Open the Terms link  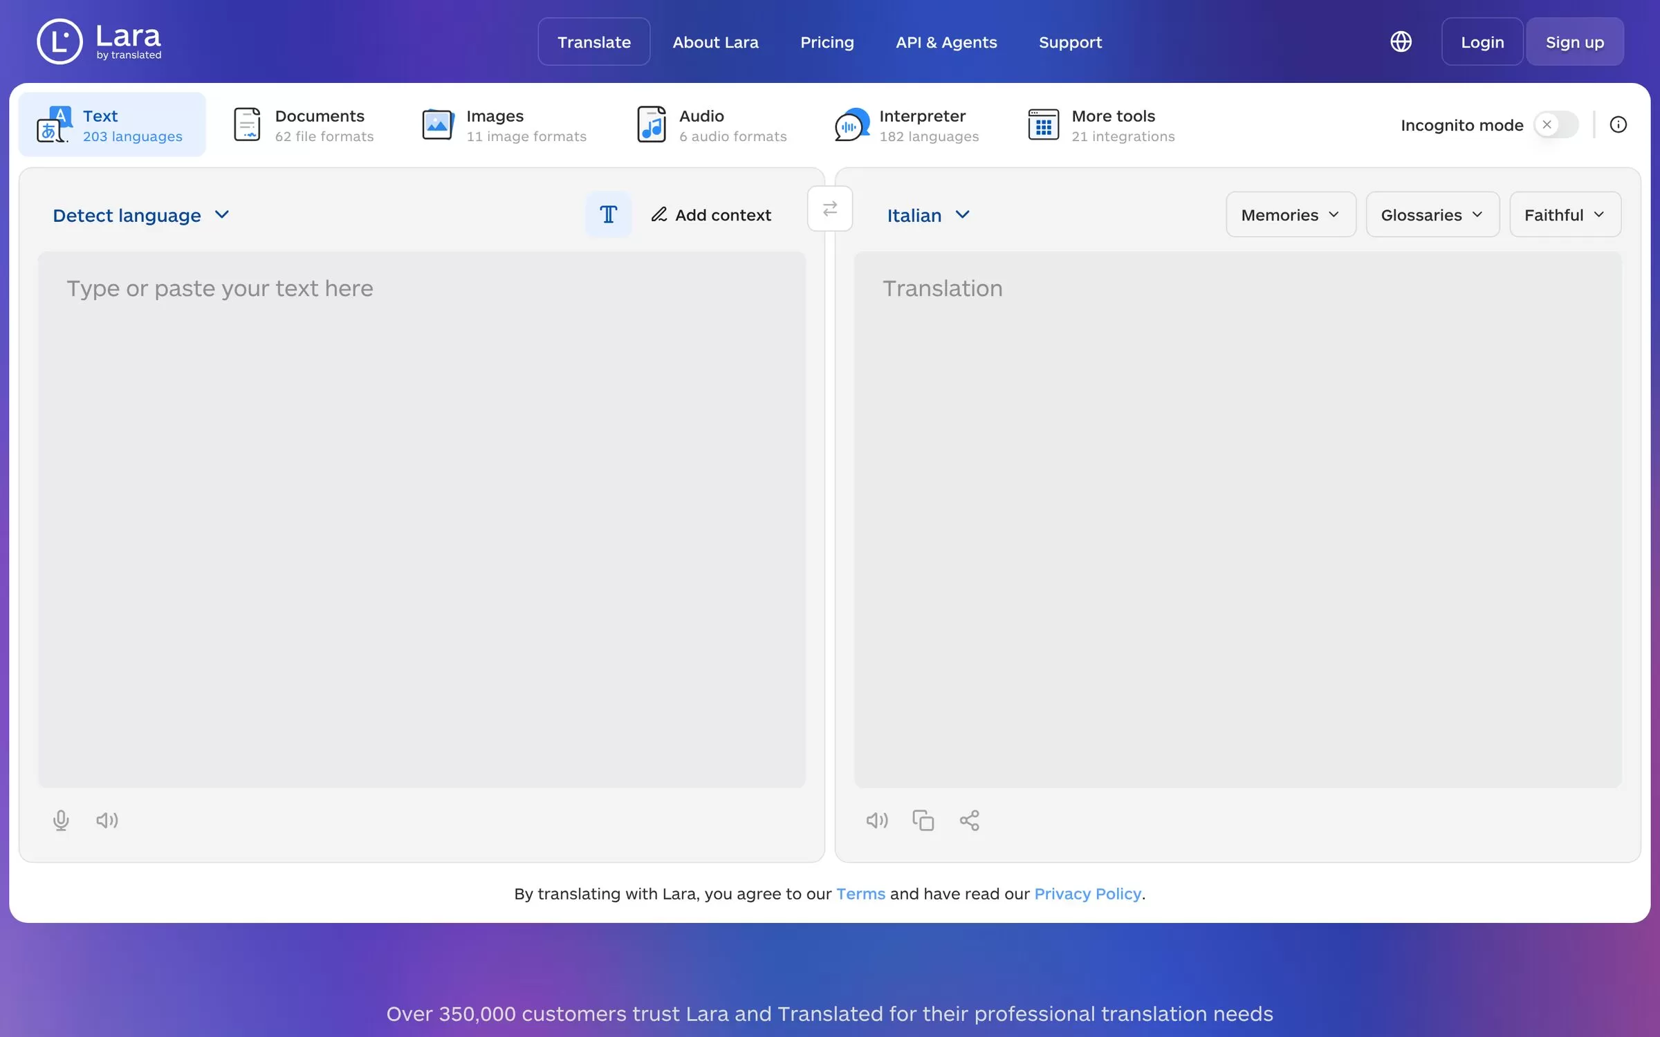pyautogui.click(x=860, y=893)
